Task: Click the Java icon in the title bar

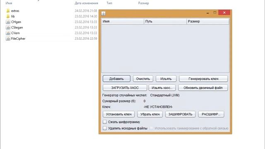Action: (104, 13)
